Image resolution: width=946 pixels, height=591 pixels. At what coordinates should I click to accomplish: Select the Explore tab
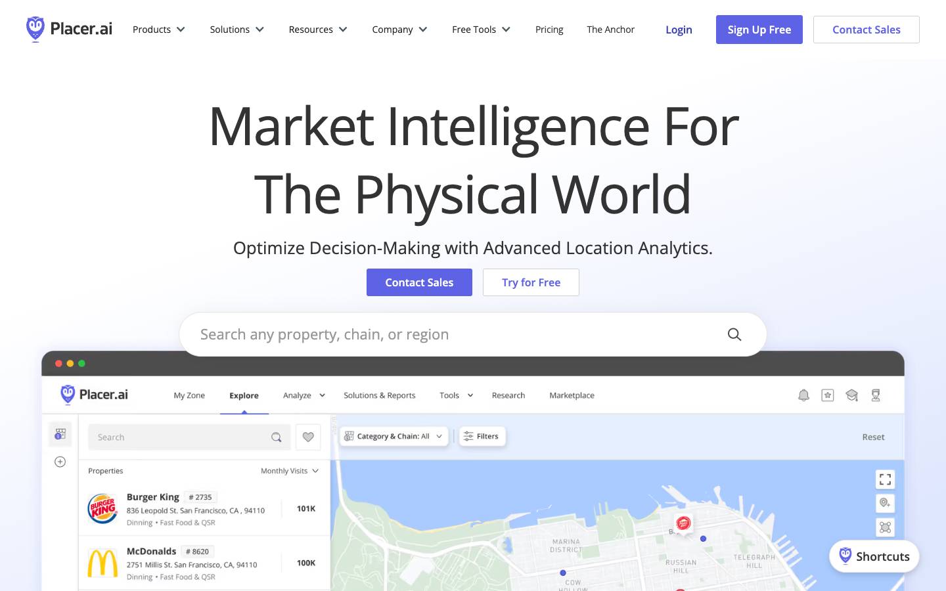click(x=244, y=395)
